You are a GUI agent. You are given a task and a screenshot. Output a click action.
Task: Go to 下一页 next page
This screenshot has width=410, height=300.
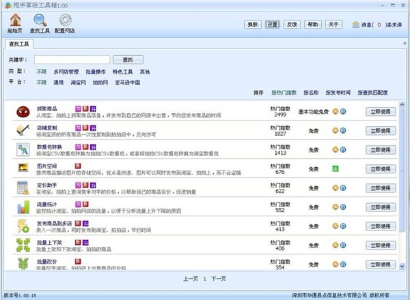coord(219,279)
